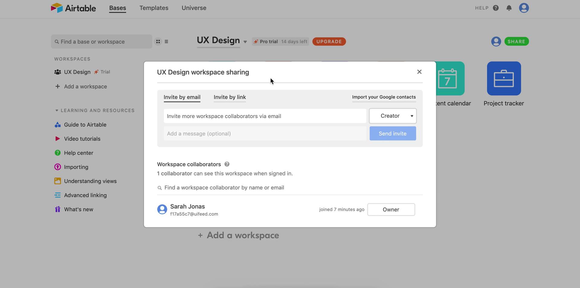The height and width of the screenshot is (288, 580).
Task: Open the Universe tab
Action: (x=194, y=8)
